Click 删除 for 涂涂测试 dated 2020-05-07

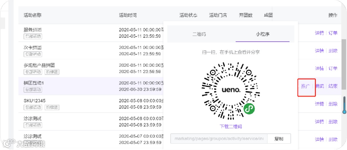click(x=333, y=139)
